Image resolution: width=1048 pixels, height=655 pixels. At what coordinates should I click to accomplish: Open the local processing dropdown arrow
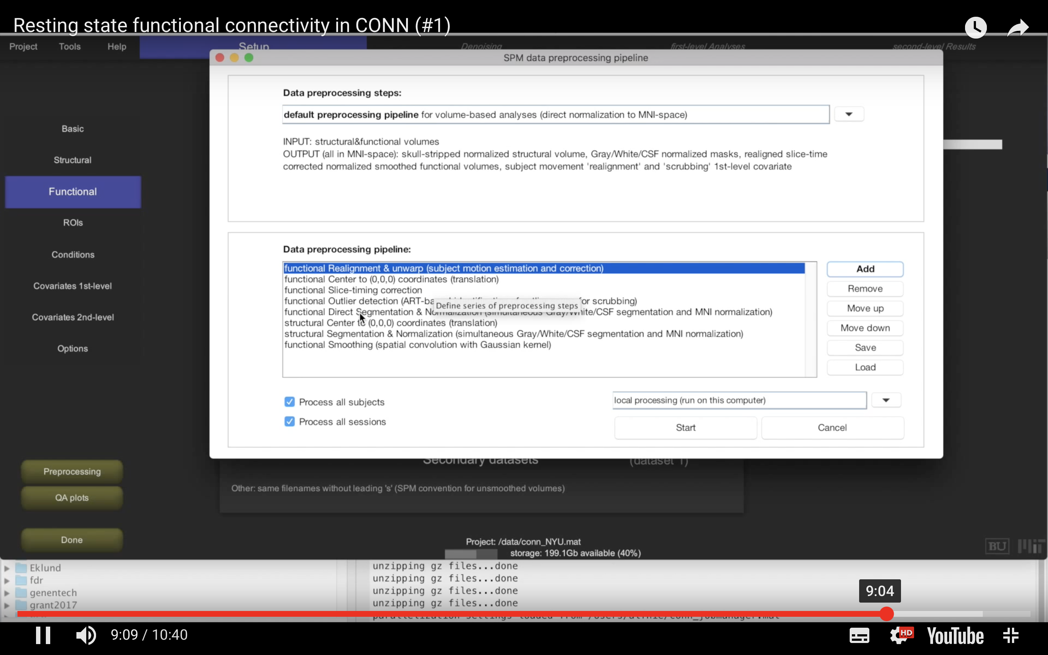coord(886,400)
